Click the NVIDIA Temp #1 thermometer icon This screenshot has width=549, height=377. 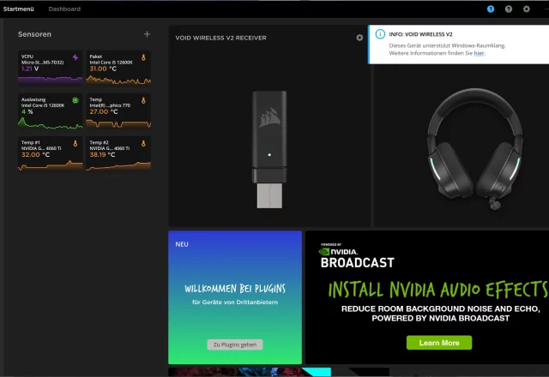pyautogui.click(x=75, y=143)
